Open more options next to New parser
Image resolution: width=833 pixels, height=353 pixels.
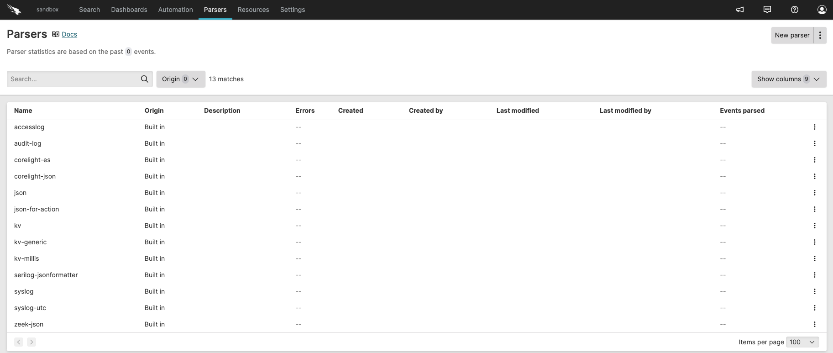[x=820, y=35]
